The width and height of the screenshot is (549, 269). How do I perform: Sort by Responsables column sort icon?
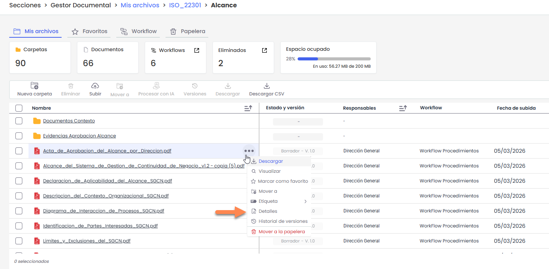403,108
